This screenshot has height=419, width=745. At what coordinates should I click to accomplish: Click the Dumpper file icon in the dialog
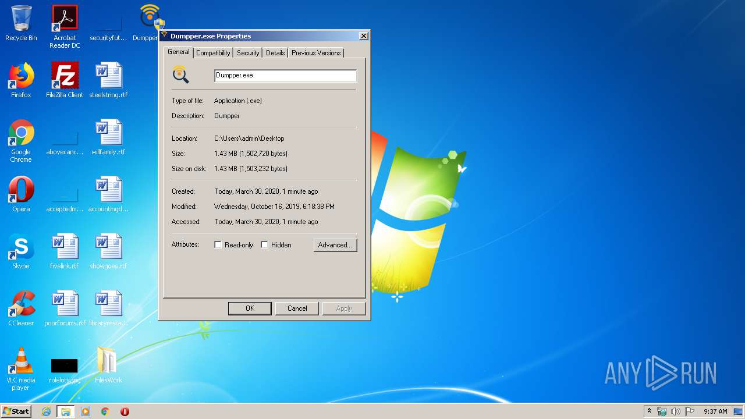coord(181,74)
